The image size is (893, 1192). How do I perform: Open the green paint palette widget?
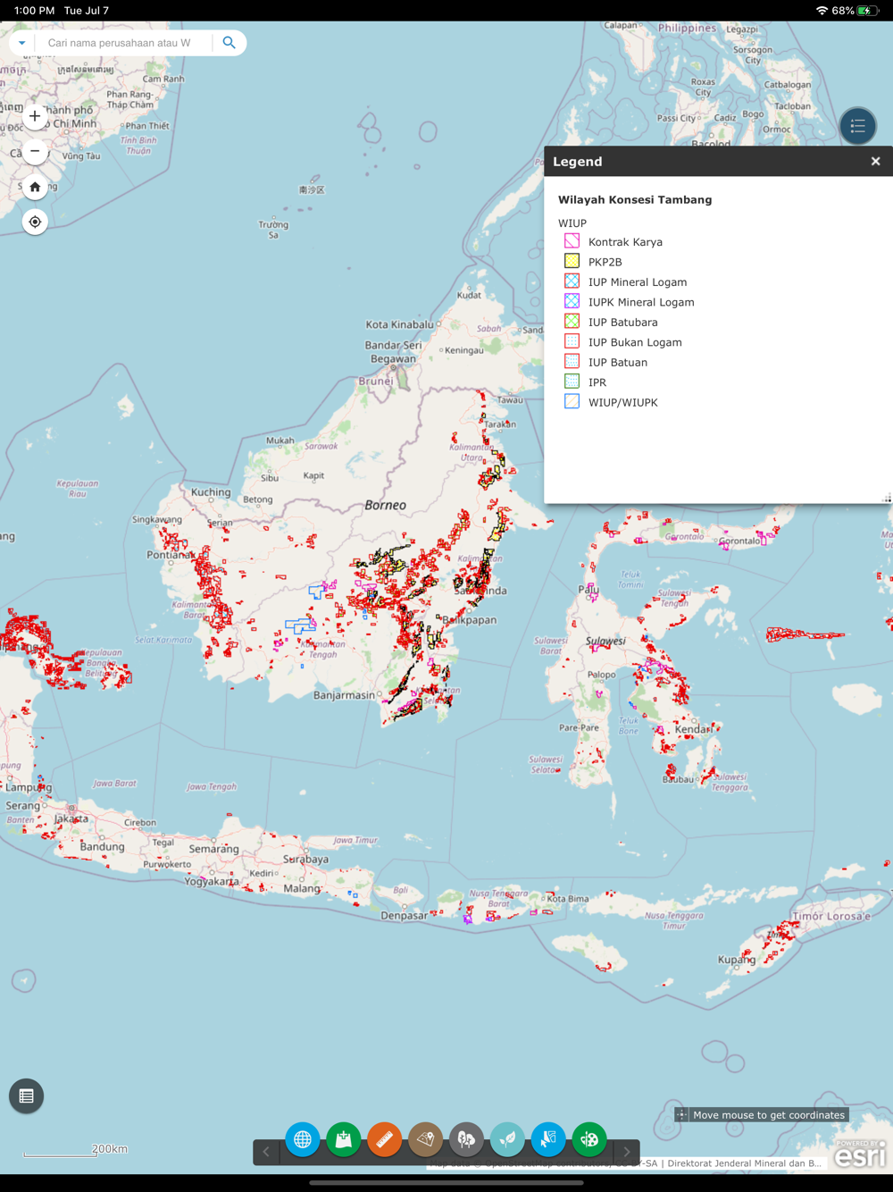[589, 1139]
